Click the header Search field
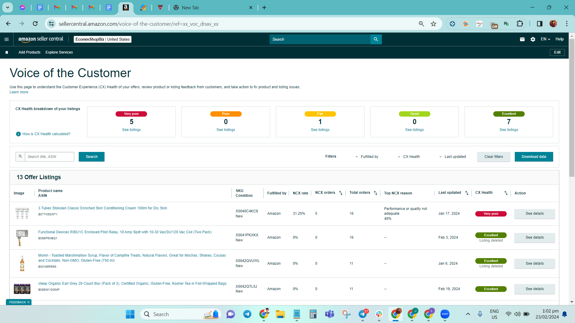575x323 pixels. 320,39
